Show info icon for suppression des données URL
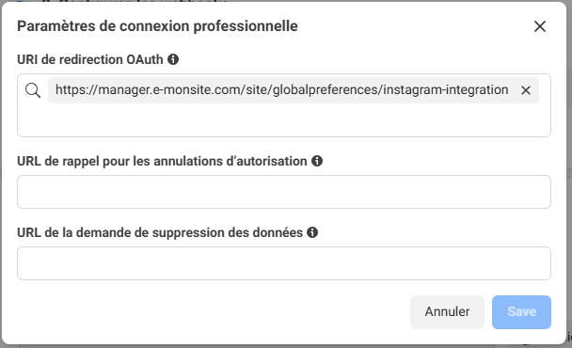Viewport: 572px width, 348px height. pos(312,232)
